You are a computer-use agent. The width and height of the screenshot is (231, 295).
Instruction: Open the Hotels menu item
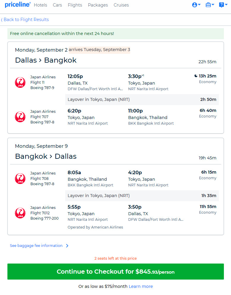pyautogui.click(x=40, y=5)
